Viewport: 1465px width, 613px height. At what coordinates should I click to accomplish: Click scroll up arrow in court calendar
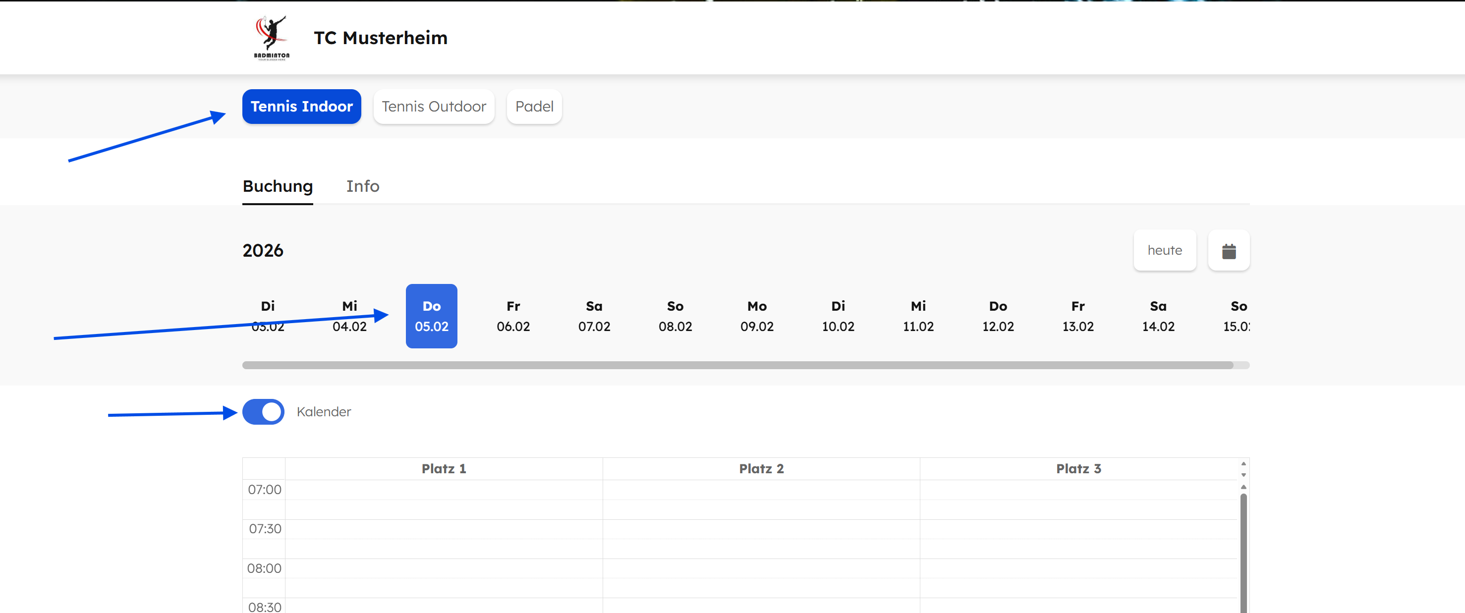tap(1243, 487)
